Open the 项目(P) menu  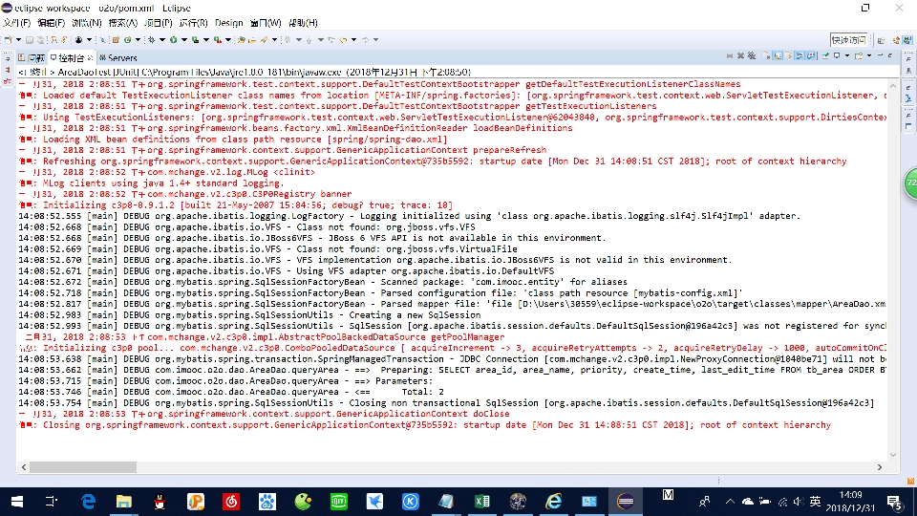pyautogui.click(x=158, y=23)
